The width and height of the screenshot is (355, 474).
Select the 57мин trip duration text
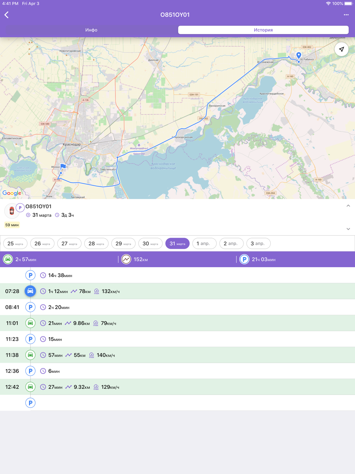pyautogui.click(x=55, y=355)
